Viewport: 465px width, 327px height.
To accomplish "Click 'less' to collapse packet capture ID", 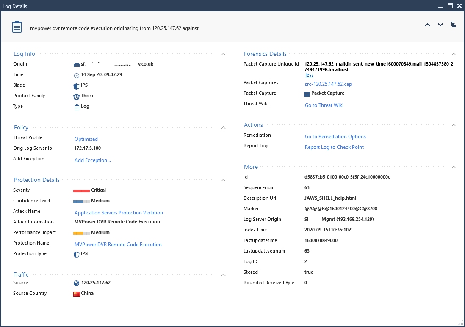I will (309, 75).
